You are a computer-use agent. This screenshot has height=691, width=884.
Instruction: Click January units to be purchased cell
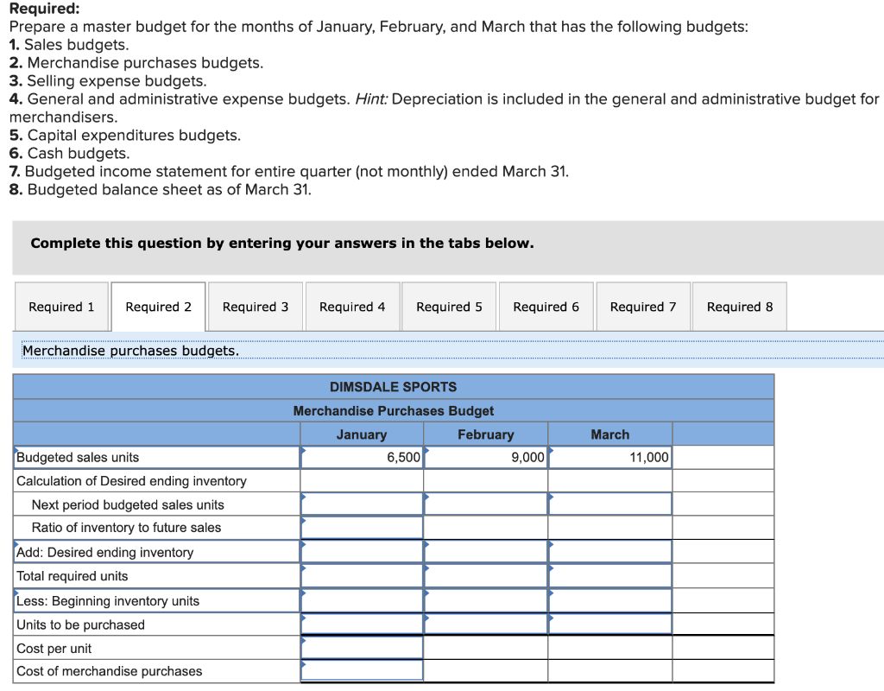pos(362,624)
